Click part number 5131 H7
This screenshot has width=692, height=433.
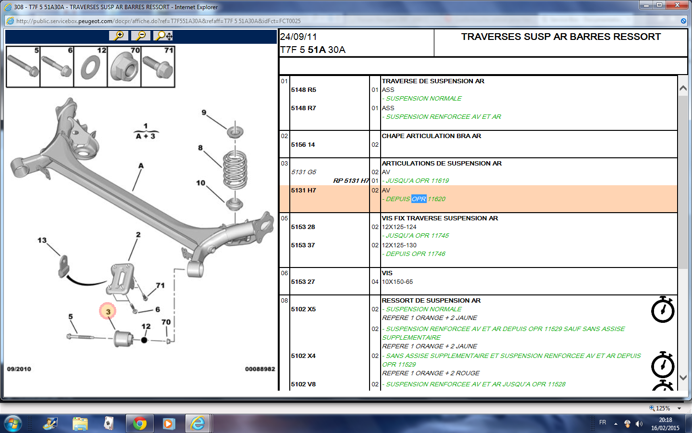click(303, 191)
